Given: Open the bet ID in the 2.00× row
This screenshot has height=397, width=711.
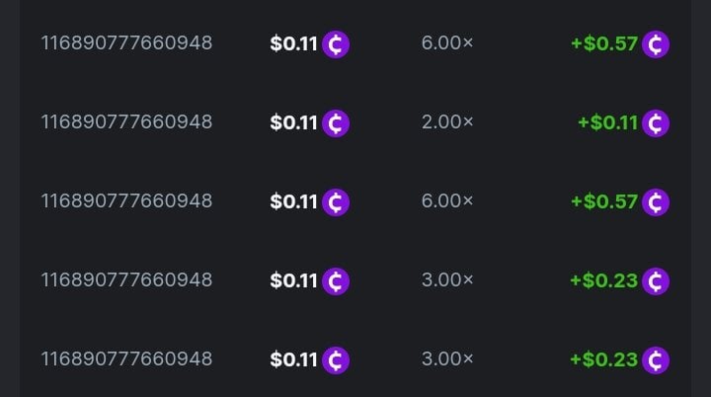Looking at the screenshot, I should [x=126, y=122].
